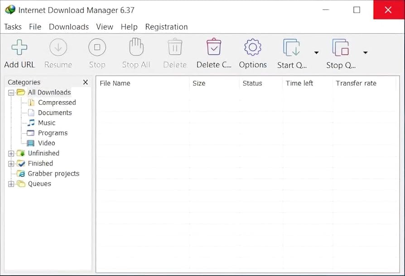Collapse the All Downloads category
The height and width of the screenshot is (276, 405).
[x=10, y=92]
